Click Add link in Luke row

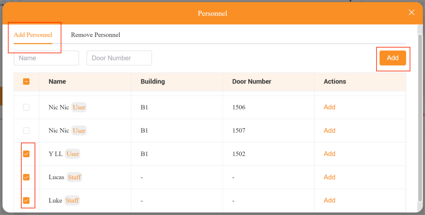click(330, 200)
